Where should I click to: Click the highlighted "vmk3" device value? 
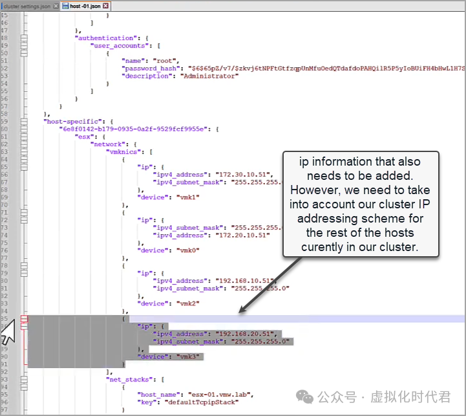point(188,356)
